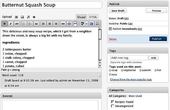170x110 pixels.
Task: Click the Add Media starburst icon
Action: tap(34, 17)
